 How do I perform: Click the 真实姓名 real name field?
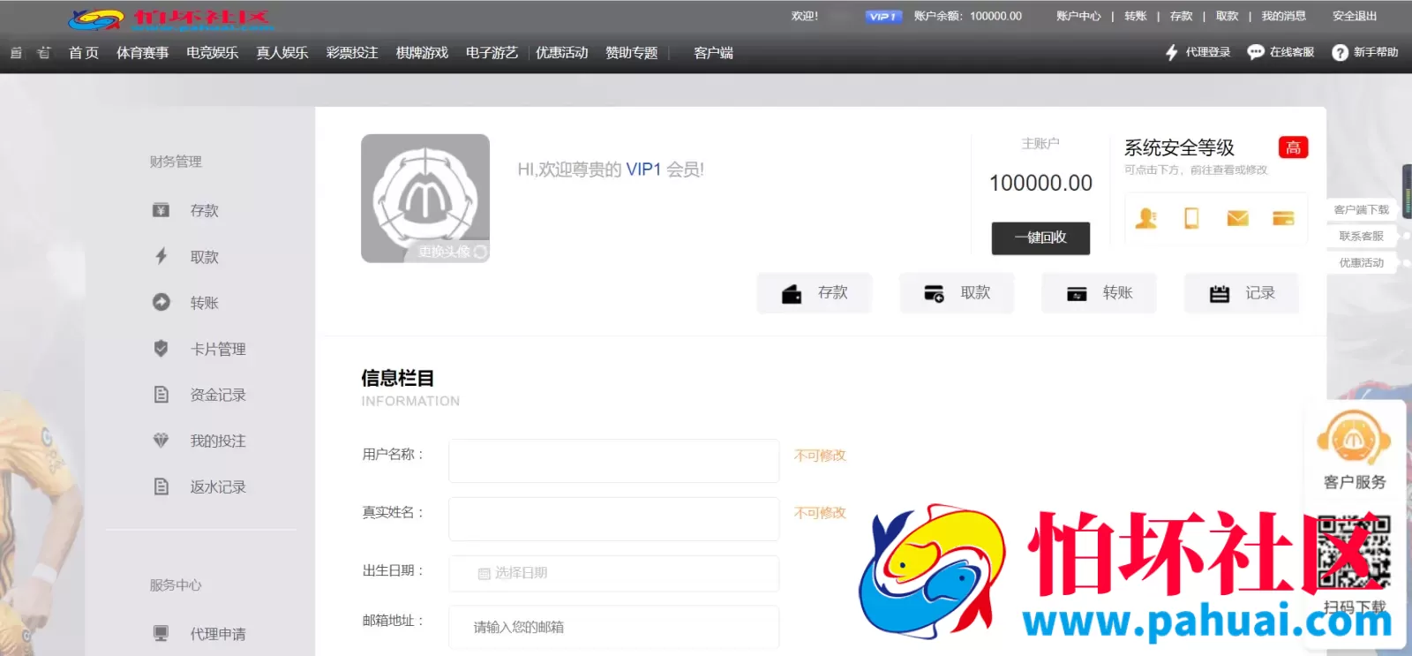pos(614,518)
